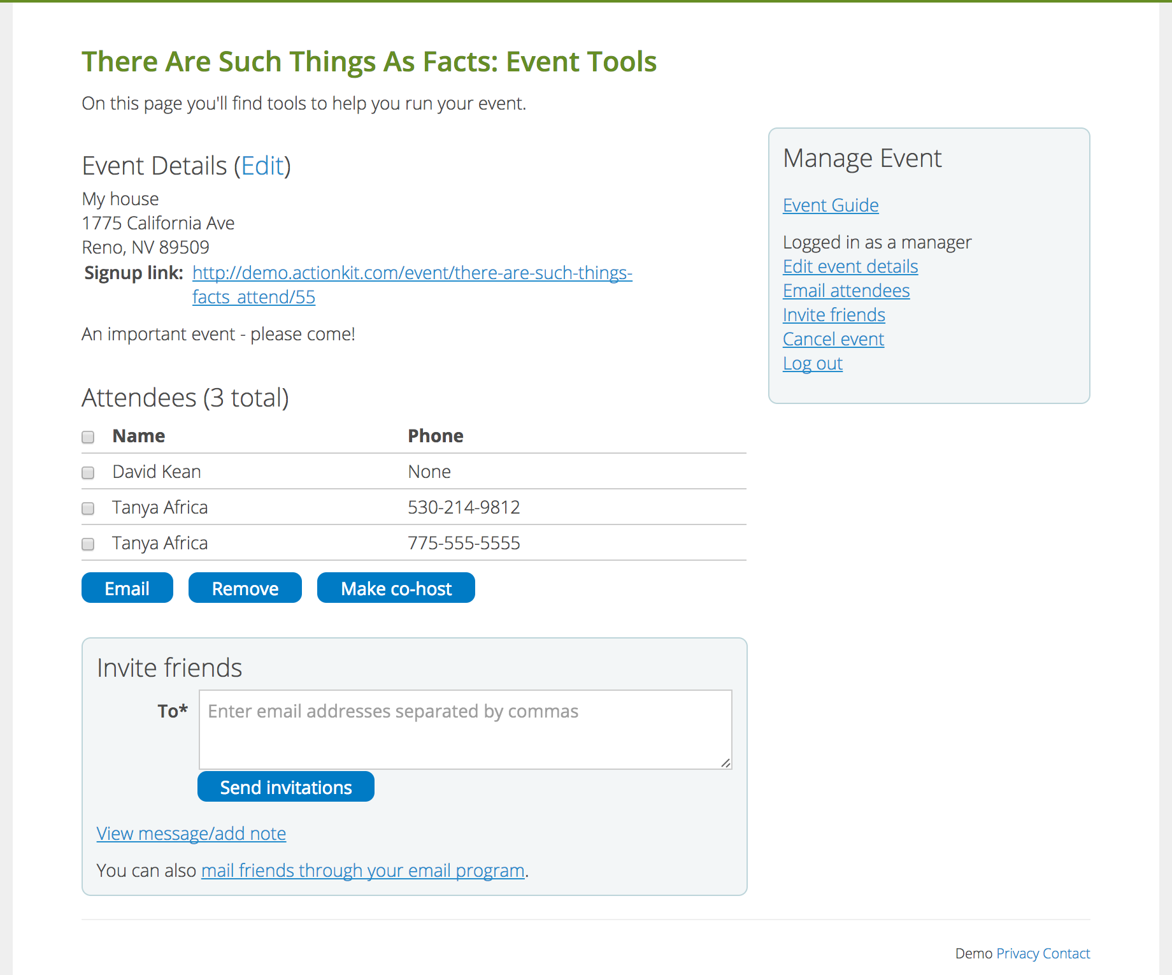Click the blue Email button
The width and height of the screenshot is (1172, 975).
(127, 588)
